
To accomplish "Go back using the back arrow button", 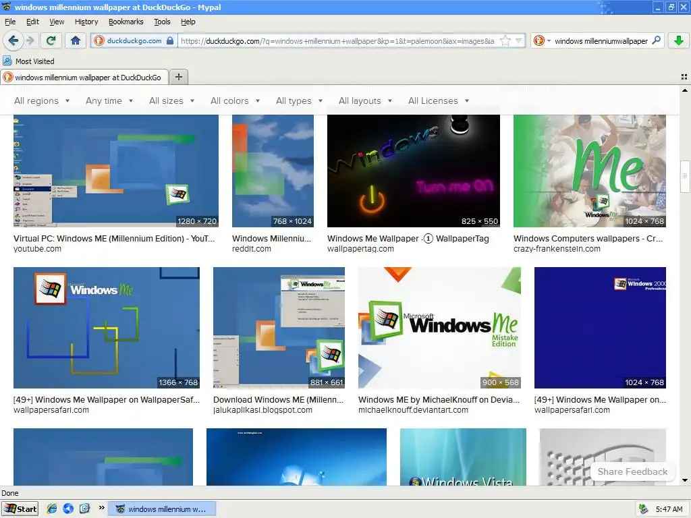I will [13, 41].
